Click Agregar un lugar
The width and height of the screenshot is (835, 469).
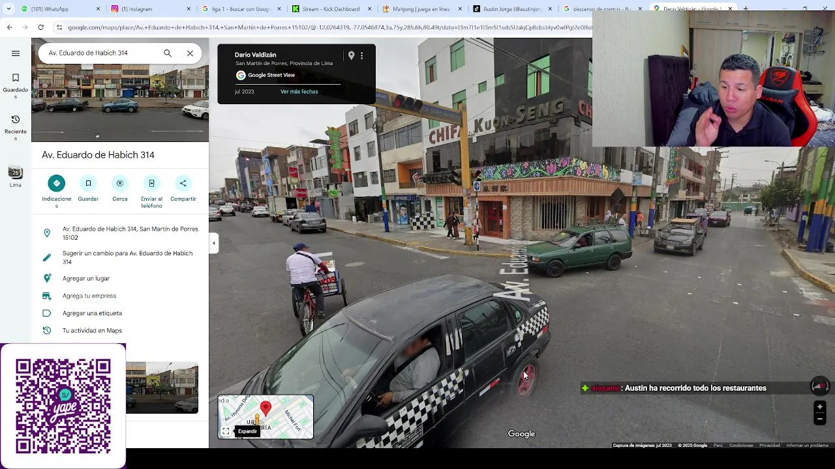(x=120, y=278)
